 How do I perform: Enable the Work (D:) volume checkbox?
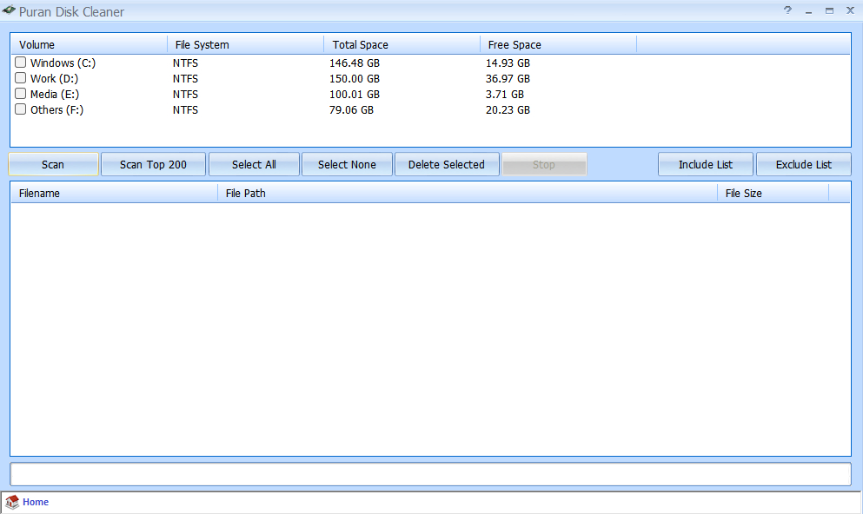[x=21, y=78]
